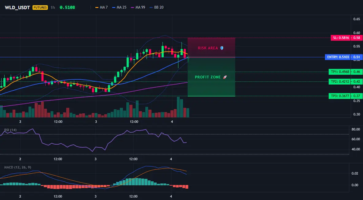Click the 40.00 RSI axis value
Image resolution: width=363 pixels, height=200 pixels.
click(x=356, y=149)
